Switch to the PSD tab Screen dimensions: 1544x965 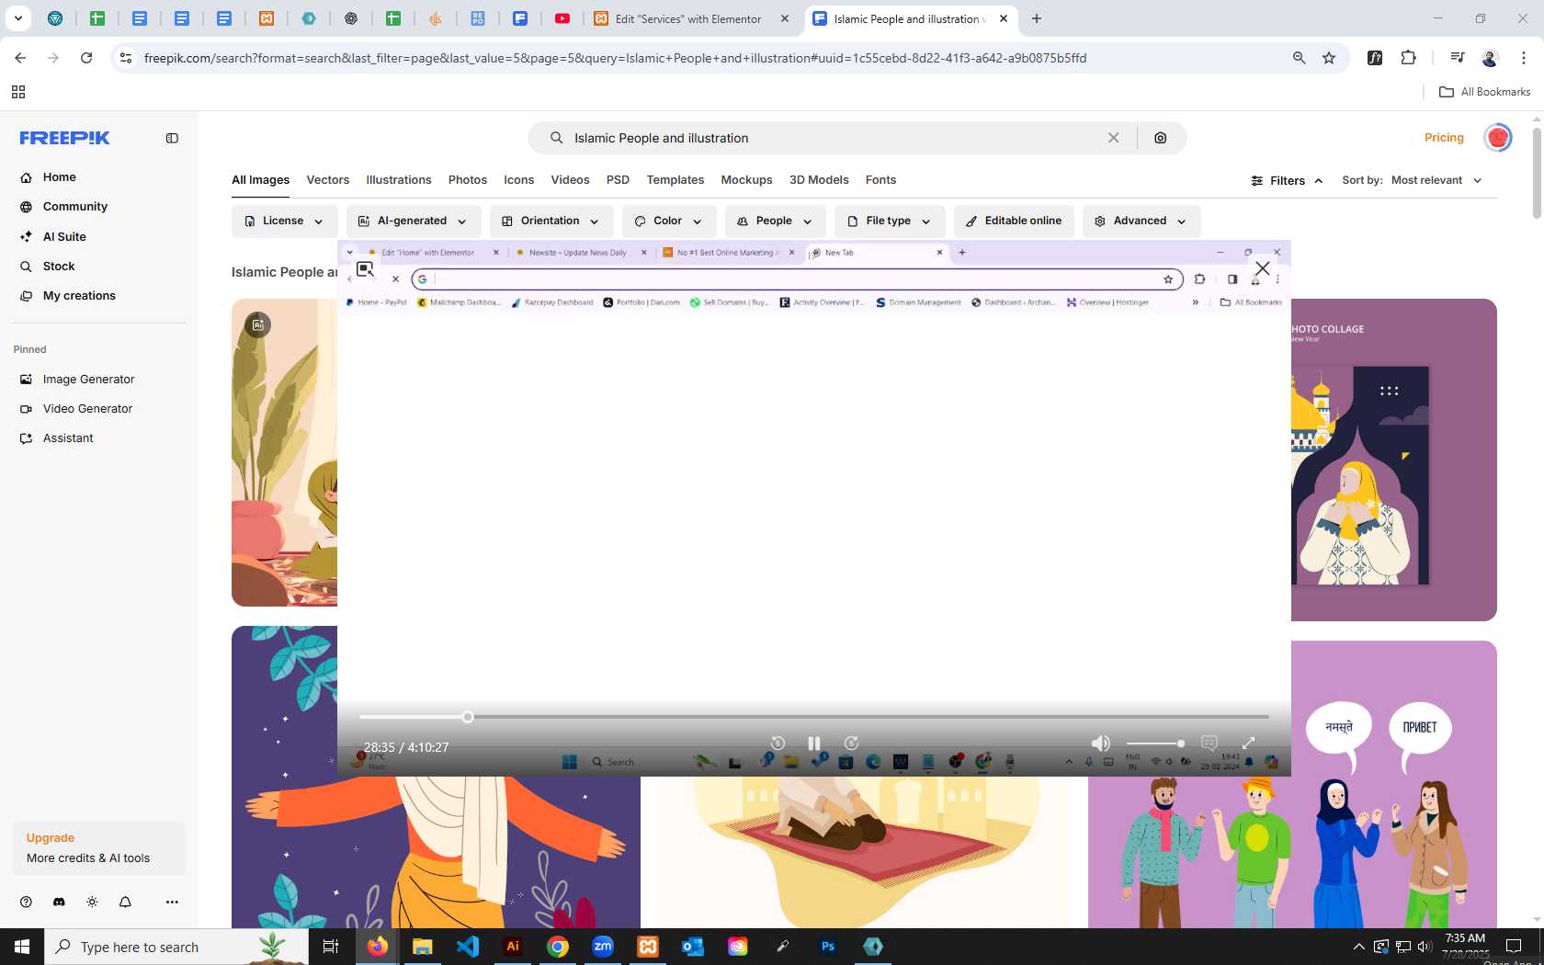618,180
